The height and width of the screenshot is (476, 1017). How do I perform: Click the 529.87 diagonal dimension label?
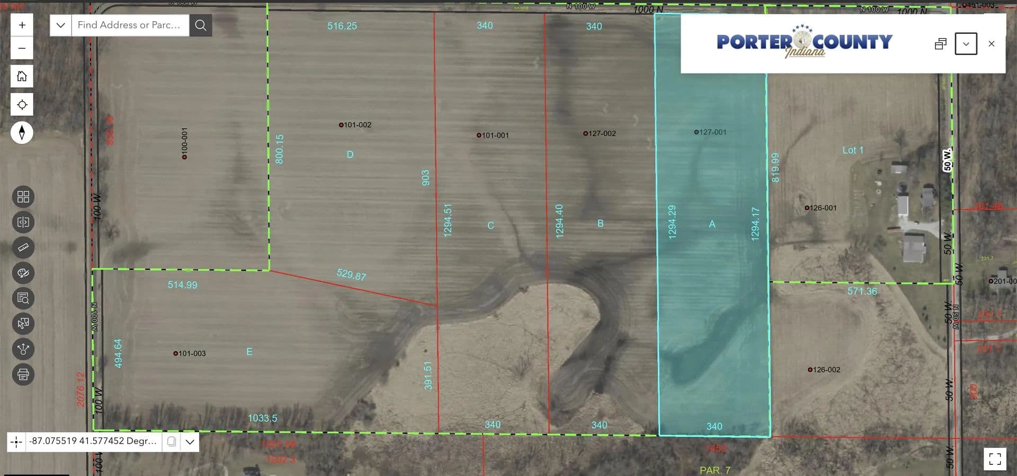tap(351, 274)
